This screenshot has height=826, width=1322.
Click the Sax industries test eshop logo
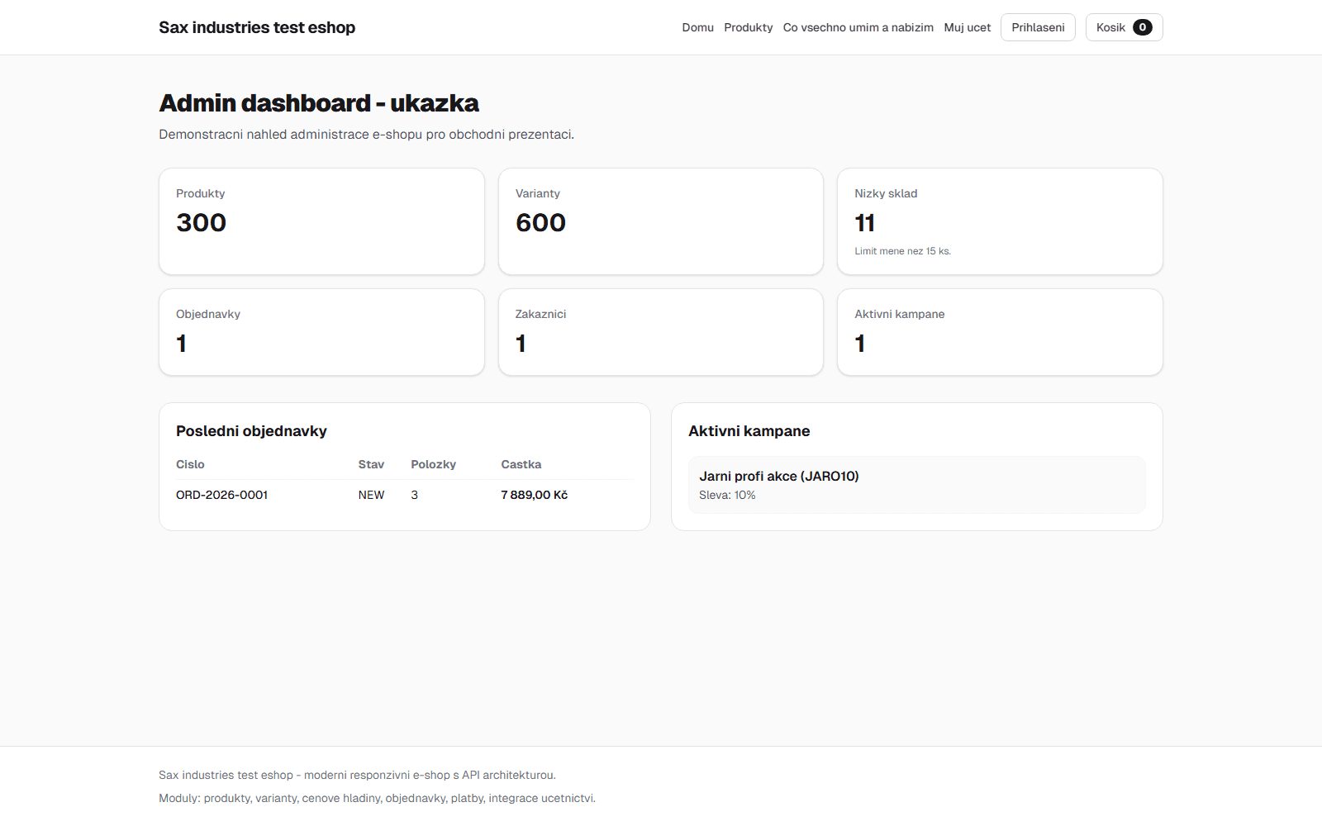coord(257,27)
